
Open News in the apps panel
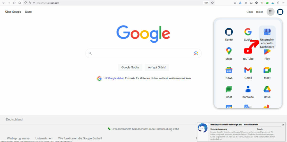229,73
